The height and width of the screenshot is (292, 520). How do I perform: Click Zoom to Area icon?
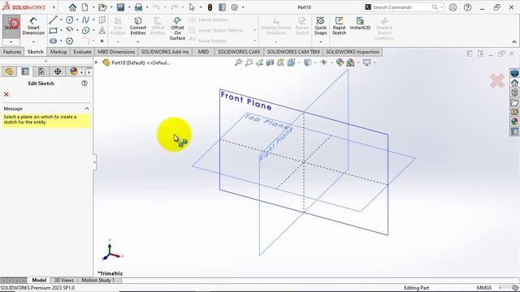click(249, 62)
